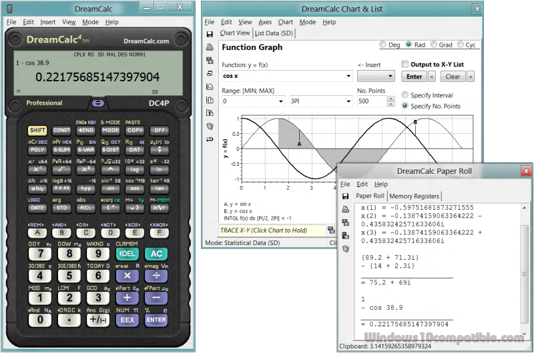
Task: Click the multiply (×) key on the calculator
Action: (x=127, y=276)
